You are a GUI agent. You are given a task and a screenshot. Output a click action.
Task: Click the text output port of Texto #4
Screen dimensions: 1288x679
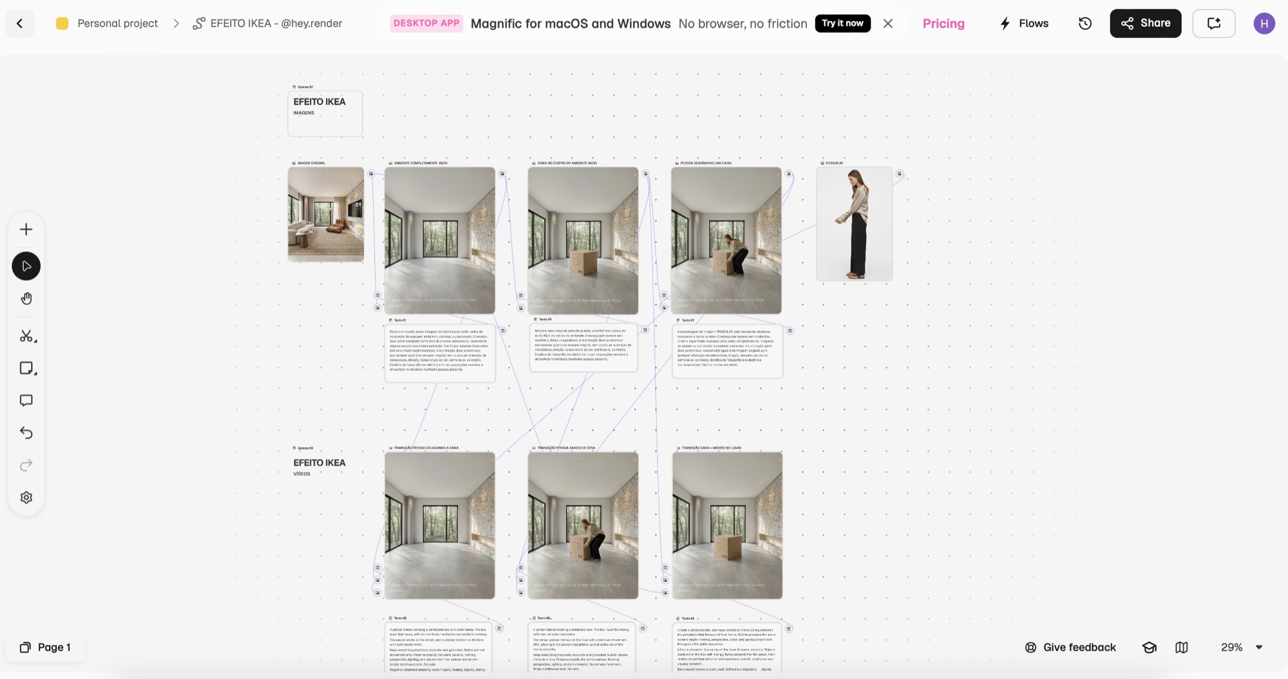pos(645,330)
